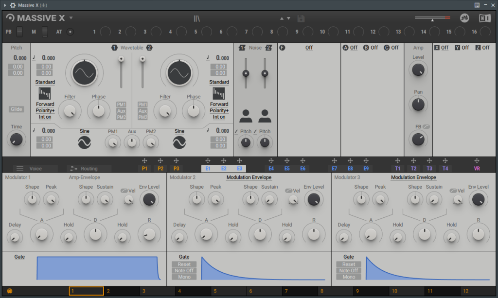Click the drag arrows above T3
This screenshot has width=498, height=298.
[429, 161]
